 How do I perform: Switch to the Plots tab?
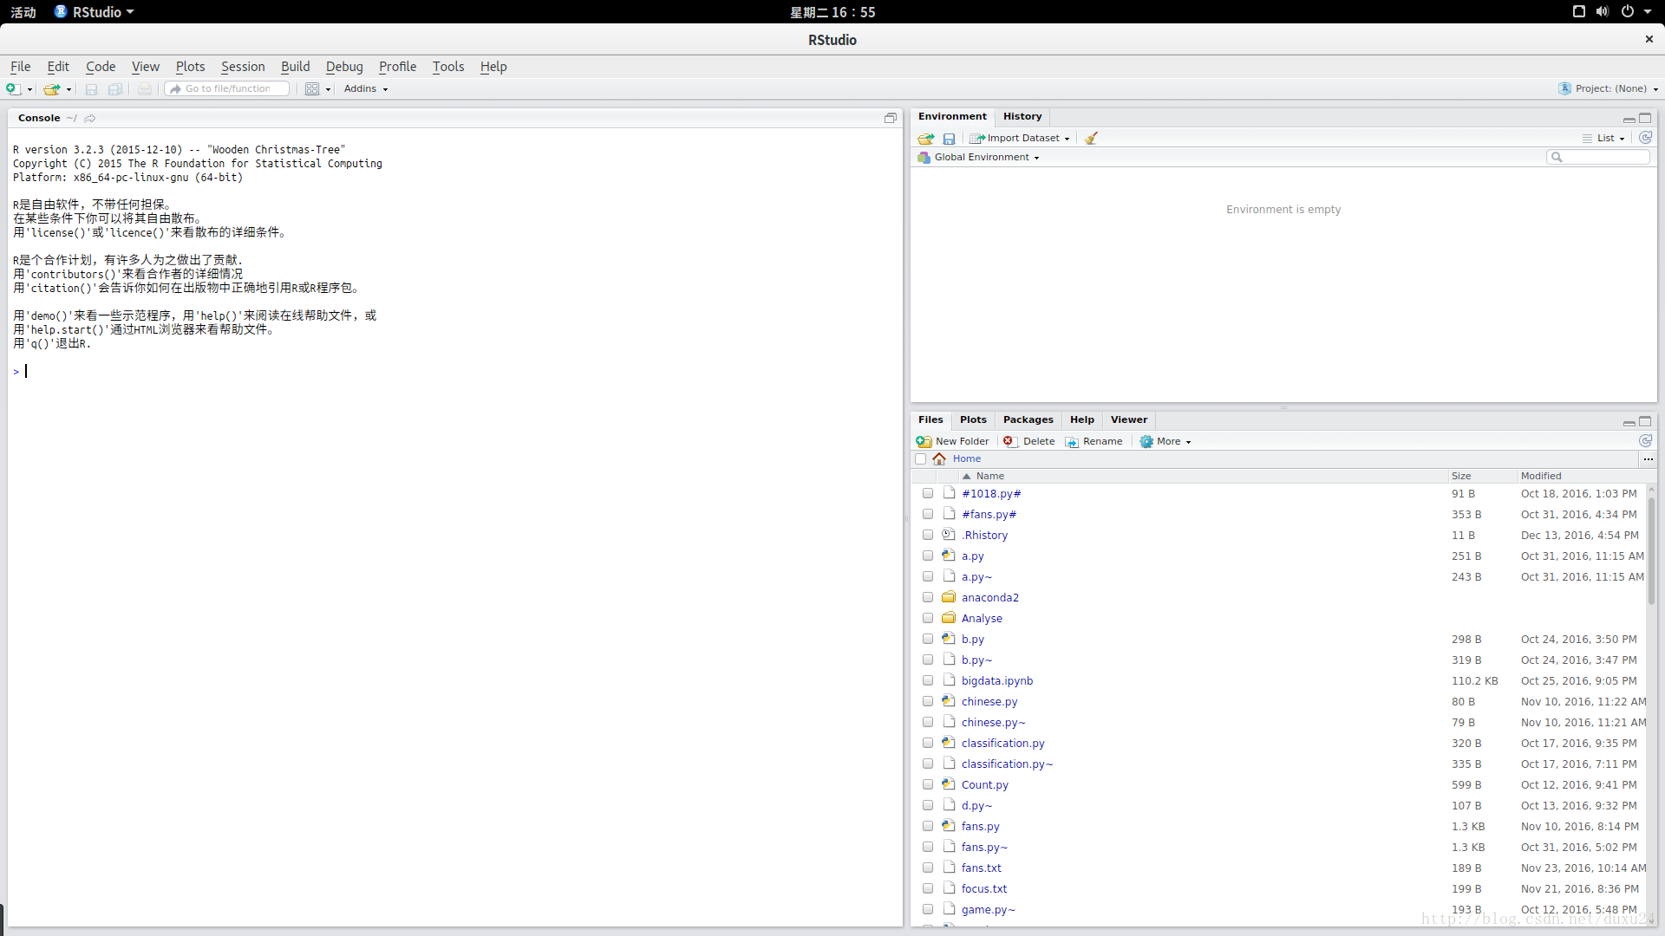973,419
